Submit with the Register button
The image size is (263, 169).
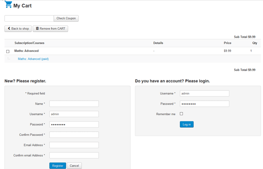[58, 166]
